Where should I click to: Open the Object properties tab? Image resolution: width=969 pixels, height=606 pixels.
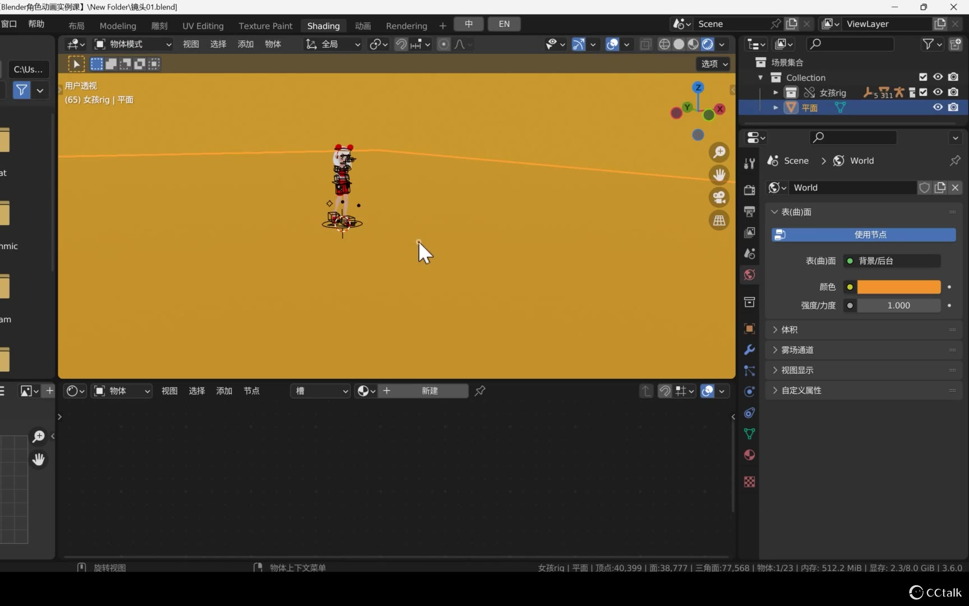point(749,329)
